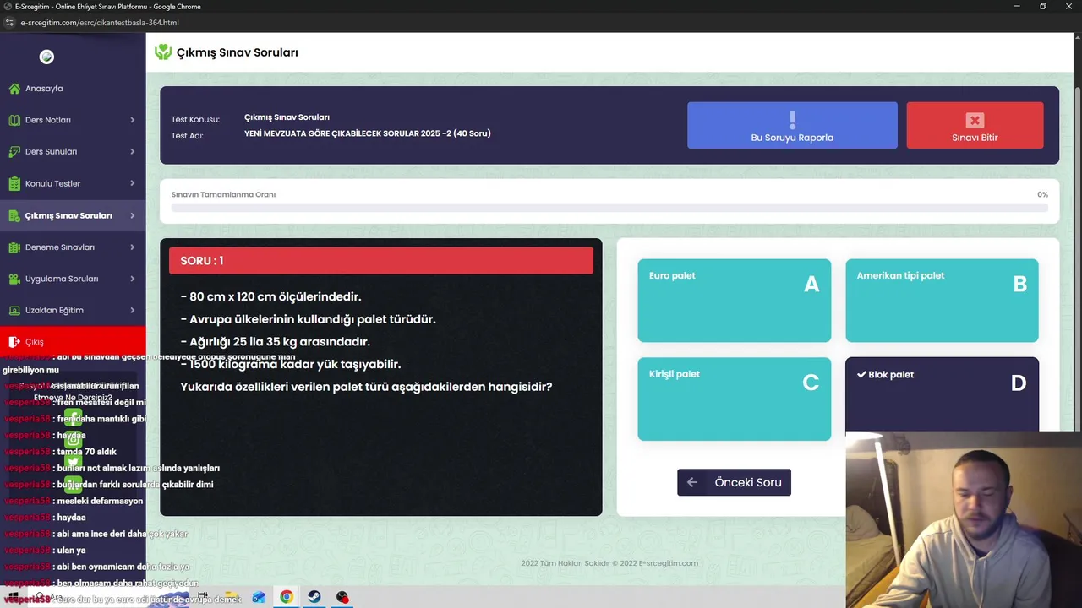Click the SORU : 1 red header
Viewport: 1082px width, 608px height.
click(381, 261)
